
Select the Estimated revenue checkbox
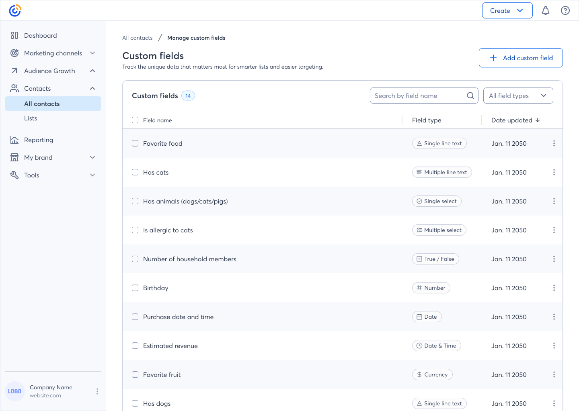[x=135, y=346]
